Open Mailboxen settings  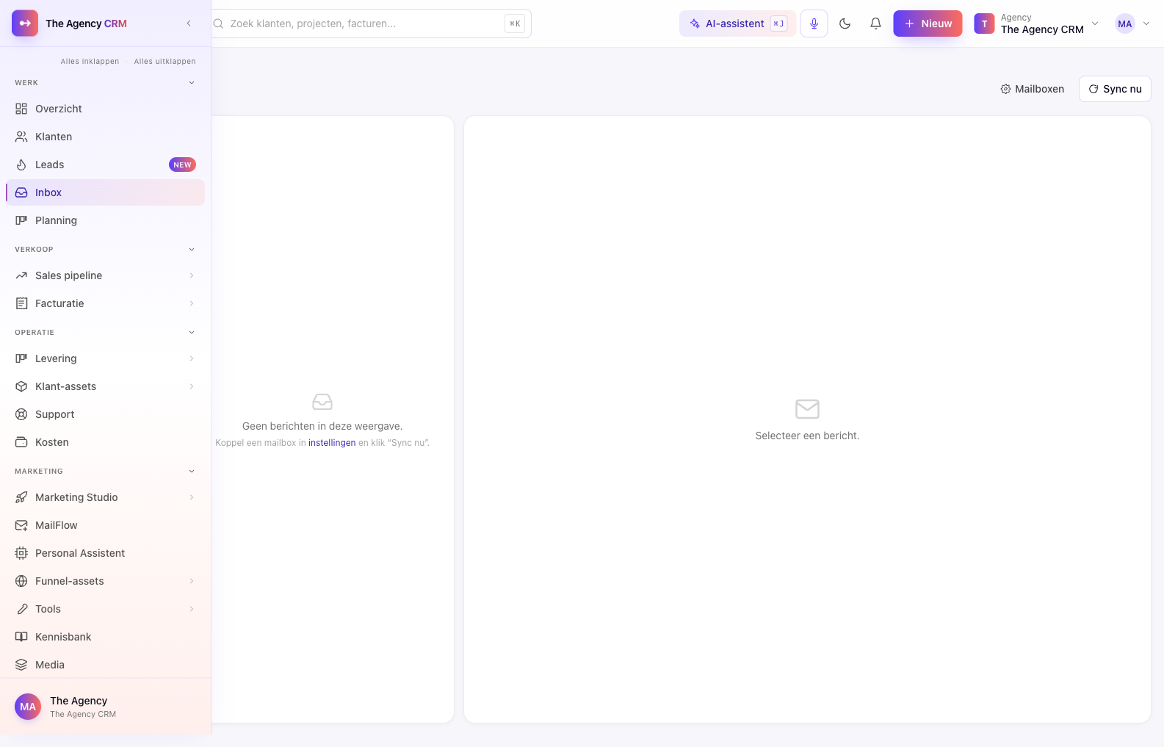pyautogui.click(x=1032, y=89)
